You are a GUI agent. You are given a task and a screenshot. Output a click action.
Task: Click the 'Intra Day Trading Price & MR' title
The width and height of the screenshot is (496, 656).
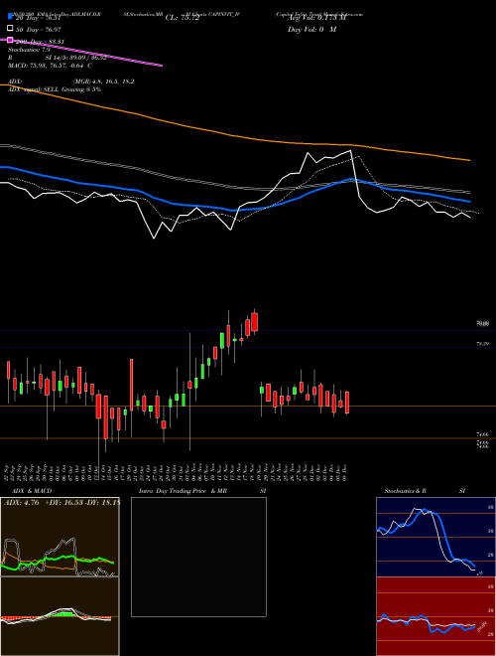pyautogui.click(x=183, y=491)
